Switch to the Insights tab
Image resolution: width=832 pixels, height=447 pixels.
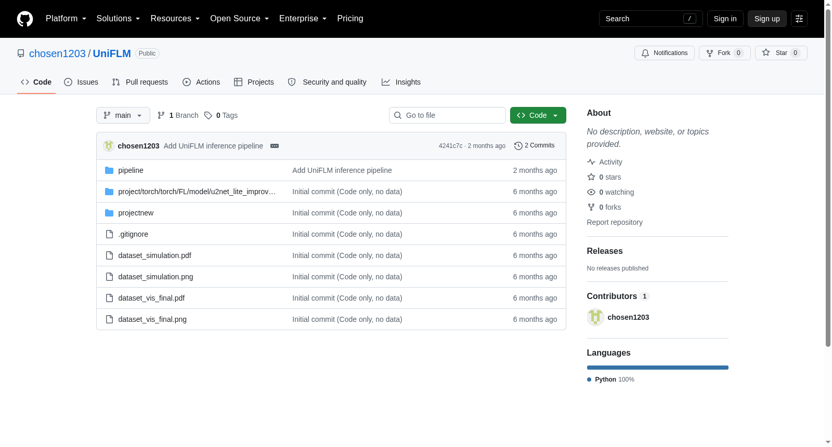(401, 82)
